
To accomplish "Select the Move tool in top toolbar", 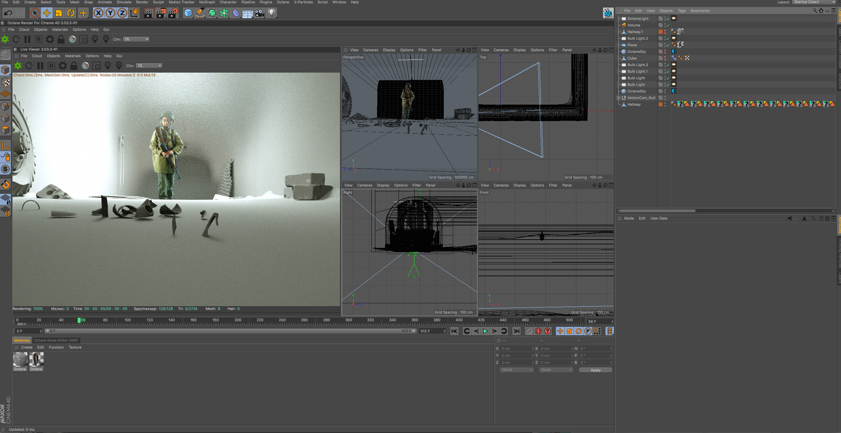I will tap(47, 13).
